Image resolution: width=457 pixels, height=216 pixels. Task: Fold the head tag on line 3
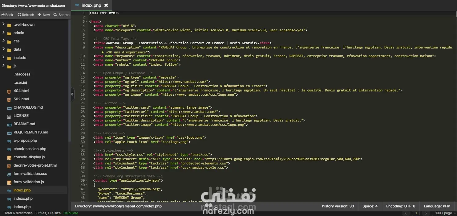point(87,21)
